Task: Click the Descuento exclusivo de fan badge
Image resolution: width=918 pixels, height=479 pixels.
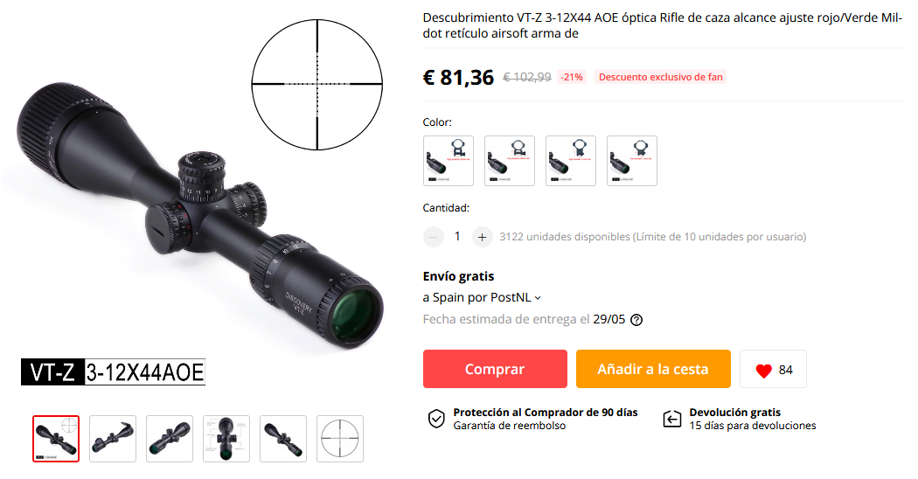Action: [660, 77]
